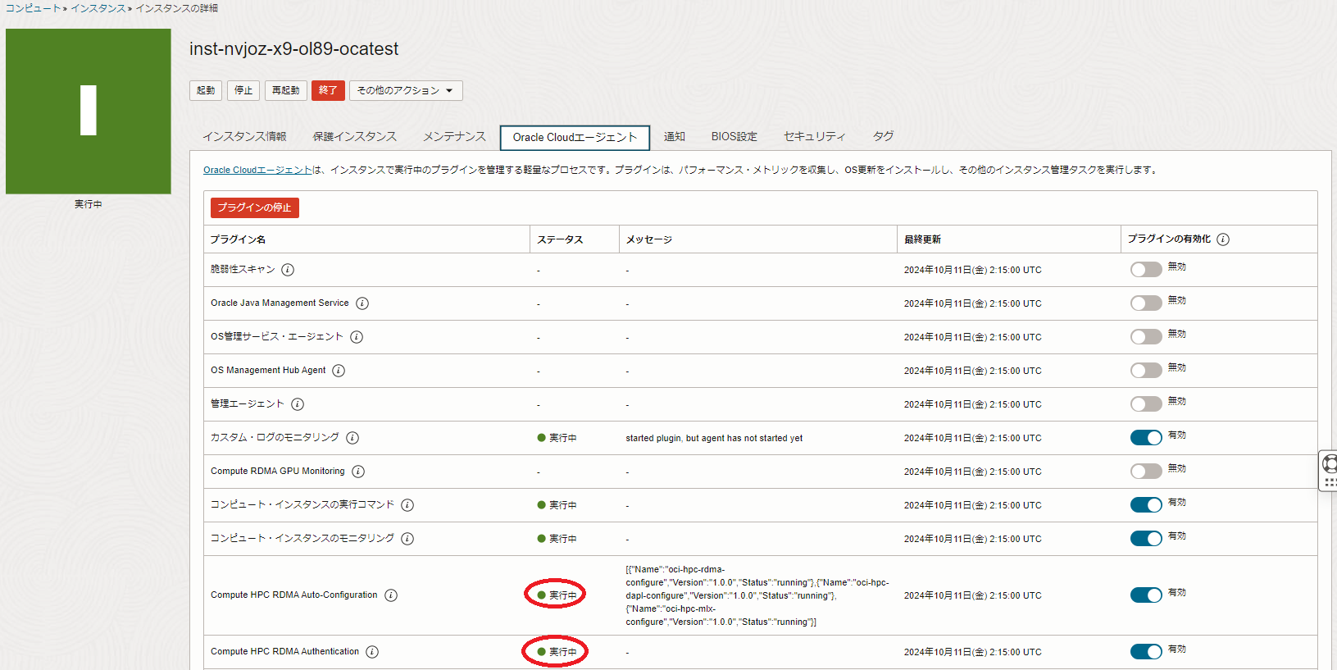Click info icon beside Oracle Java Management Service

[x=362, y=303]
